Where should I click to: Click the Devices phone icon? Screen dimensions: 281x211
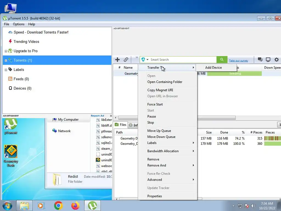pos(10,88)
